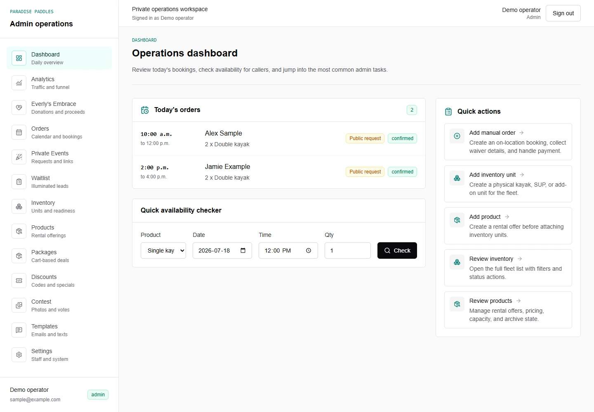Click the plus icon on Add manual order
594x412 pixels.
(457, 136)
